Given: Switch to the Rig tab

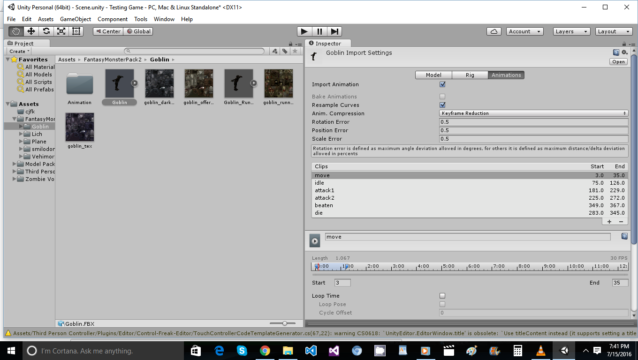Looking at the screenshot, I should [470, 75].
